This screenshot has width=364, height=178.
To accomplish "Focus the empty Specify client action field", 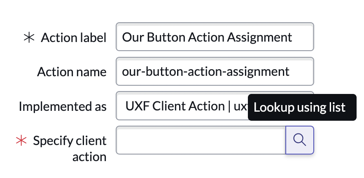I will click(x=201, y=140).
